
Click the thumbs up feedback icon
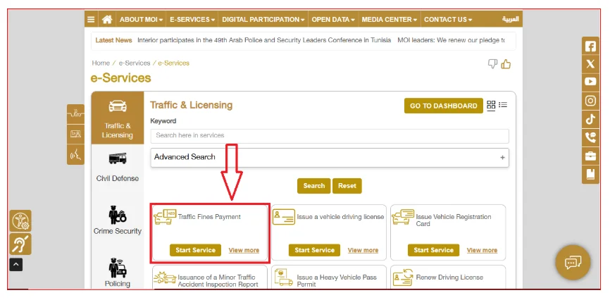point(506,64)
